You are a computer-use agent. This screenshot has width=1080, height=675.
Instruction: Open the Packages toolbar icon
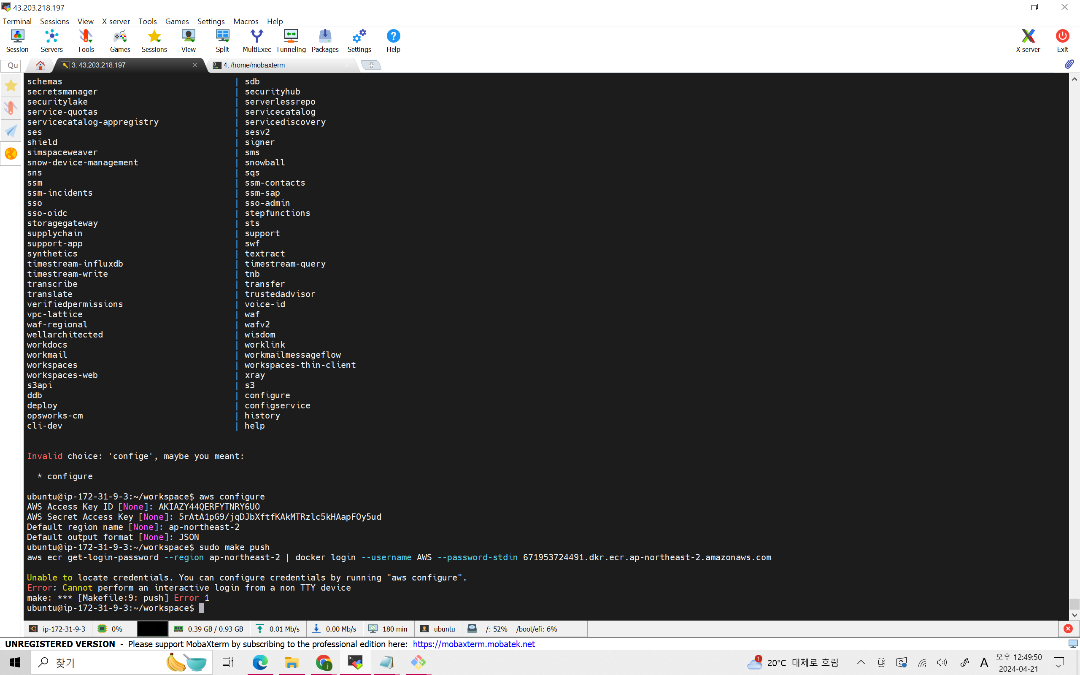point(325,40)
